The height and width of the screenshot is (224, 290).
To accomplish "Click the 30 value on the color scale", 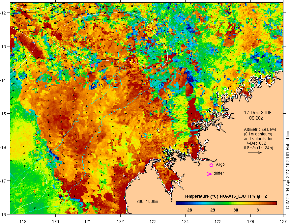I will 236,210.
